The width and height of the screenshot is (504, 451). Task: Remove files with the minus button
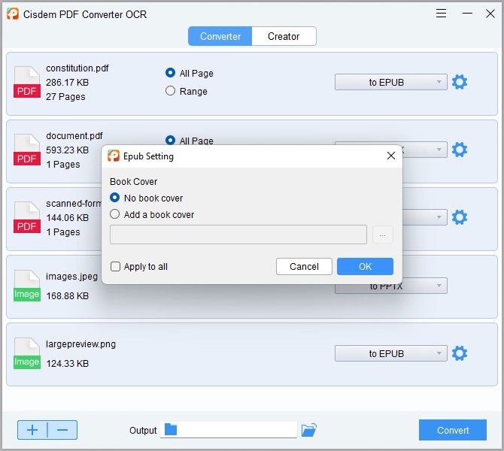(62, 430)
